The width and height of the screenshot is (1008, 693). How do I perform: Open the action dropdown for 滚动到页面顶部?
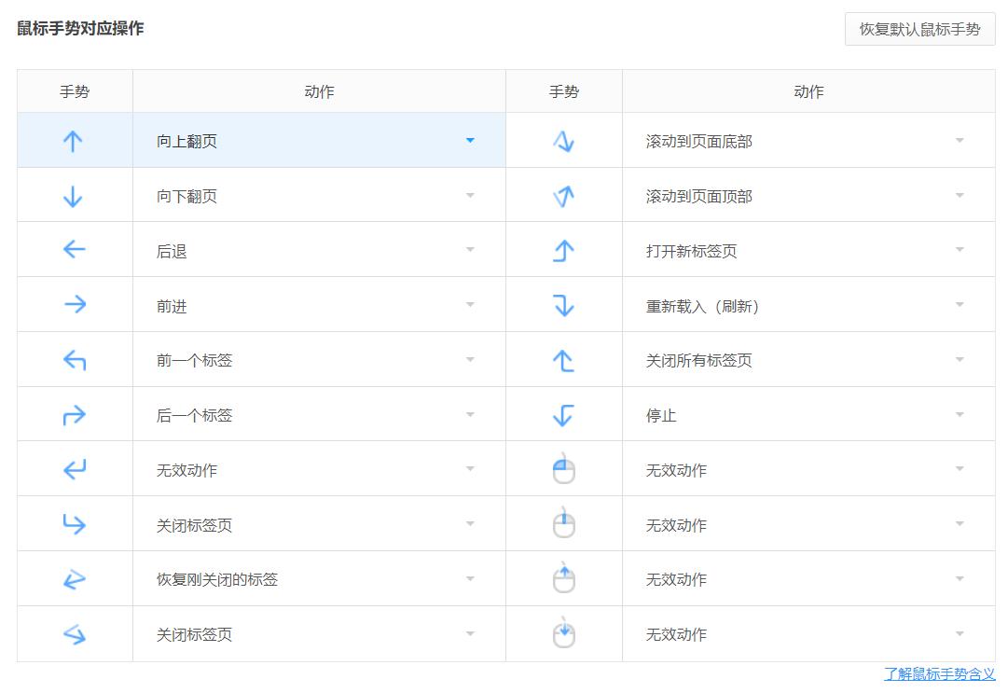pos(960,194)
